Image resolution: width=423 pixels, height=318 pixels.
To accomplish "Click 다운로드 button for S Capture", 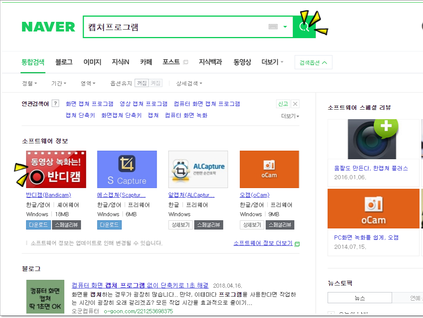I will click(109, 225).
